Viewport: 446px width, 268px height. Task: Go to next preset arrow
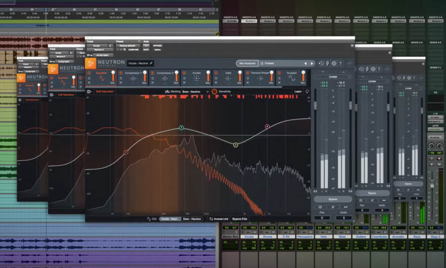pos(312,63)
